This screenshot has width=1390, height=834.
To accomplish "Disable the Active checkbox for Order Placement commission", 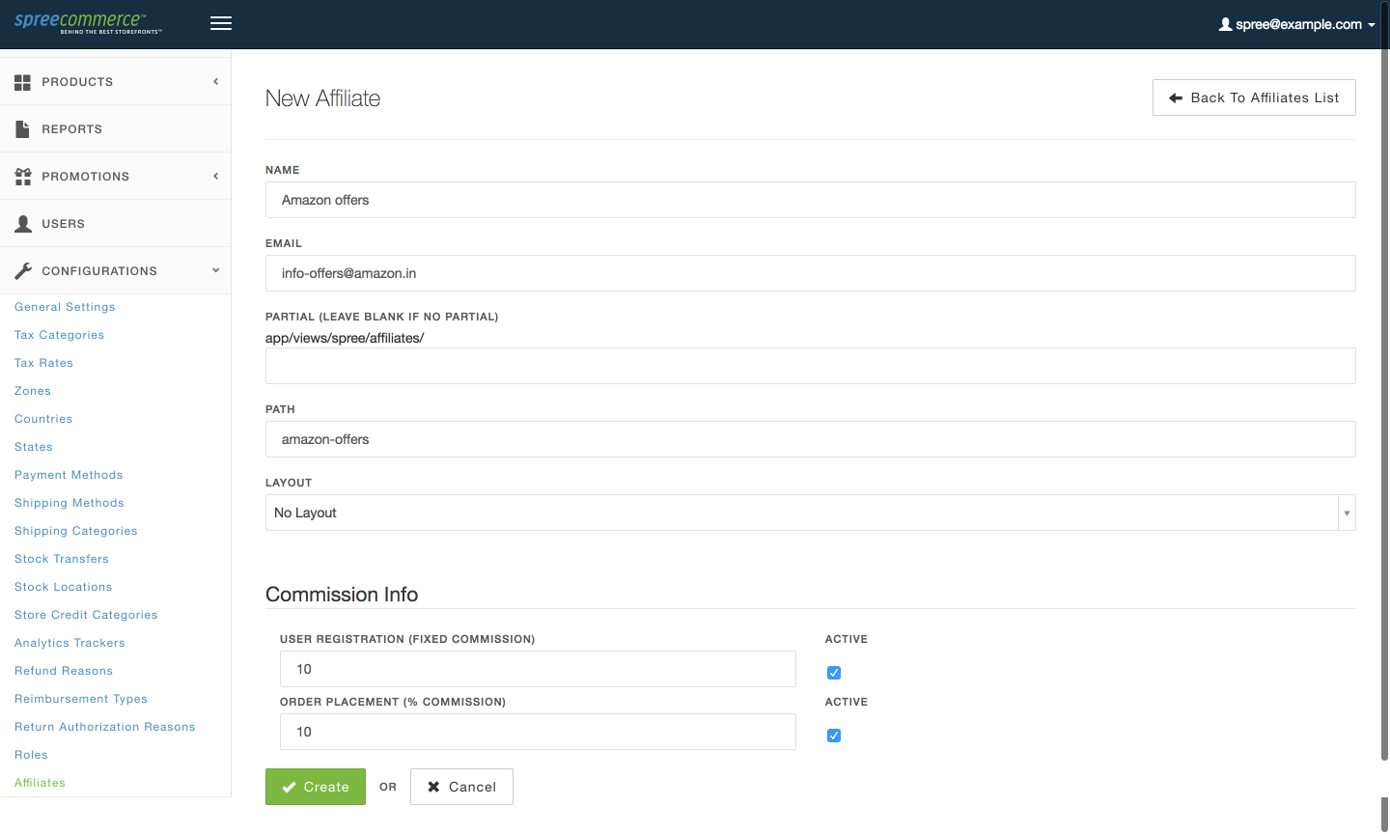I will point(833,736).
